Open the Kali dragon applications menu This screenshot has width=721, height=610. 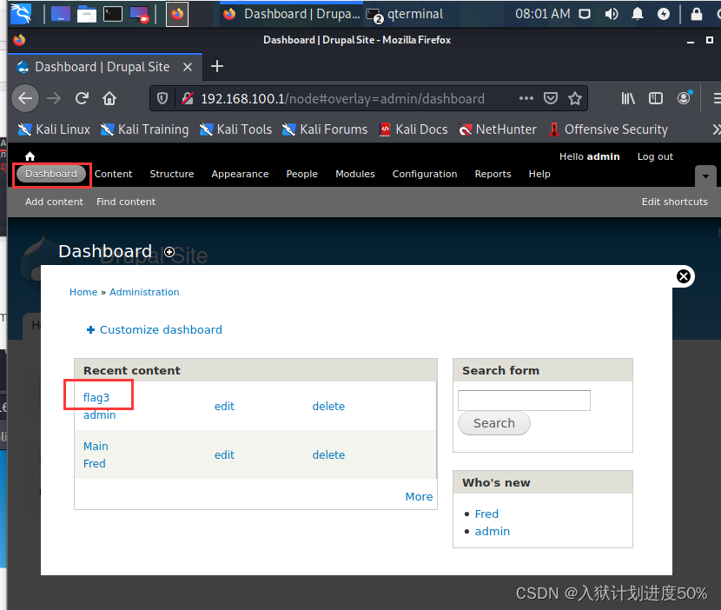(x=21, y=13)
